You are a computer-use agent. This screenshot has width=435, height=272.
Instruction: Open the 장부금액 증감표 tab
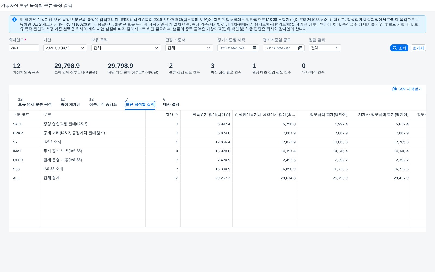click(x=103, y=102)
